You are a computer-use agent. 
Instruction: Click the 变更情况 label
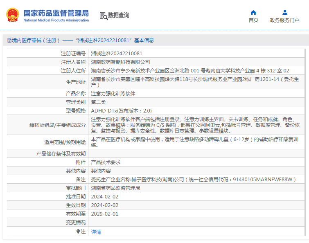[76, 223]
